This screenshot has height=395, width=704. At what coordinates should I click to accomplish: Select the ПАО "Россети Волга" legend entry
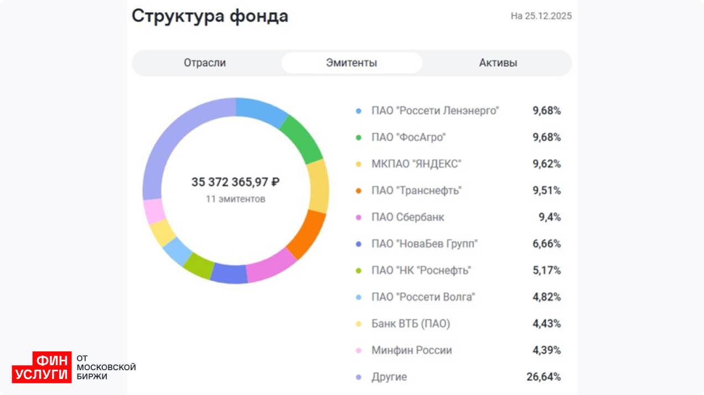(423, 297)
